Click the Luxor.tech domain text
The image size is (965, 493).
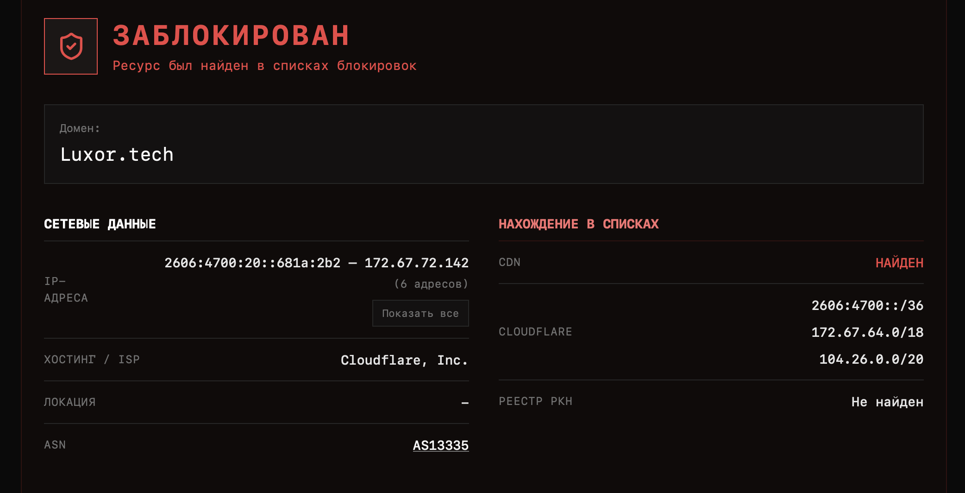pyautogui.click(x=117, y=155)
